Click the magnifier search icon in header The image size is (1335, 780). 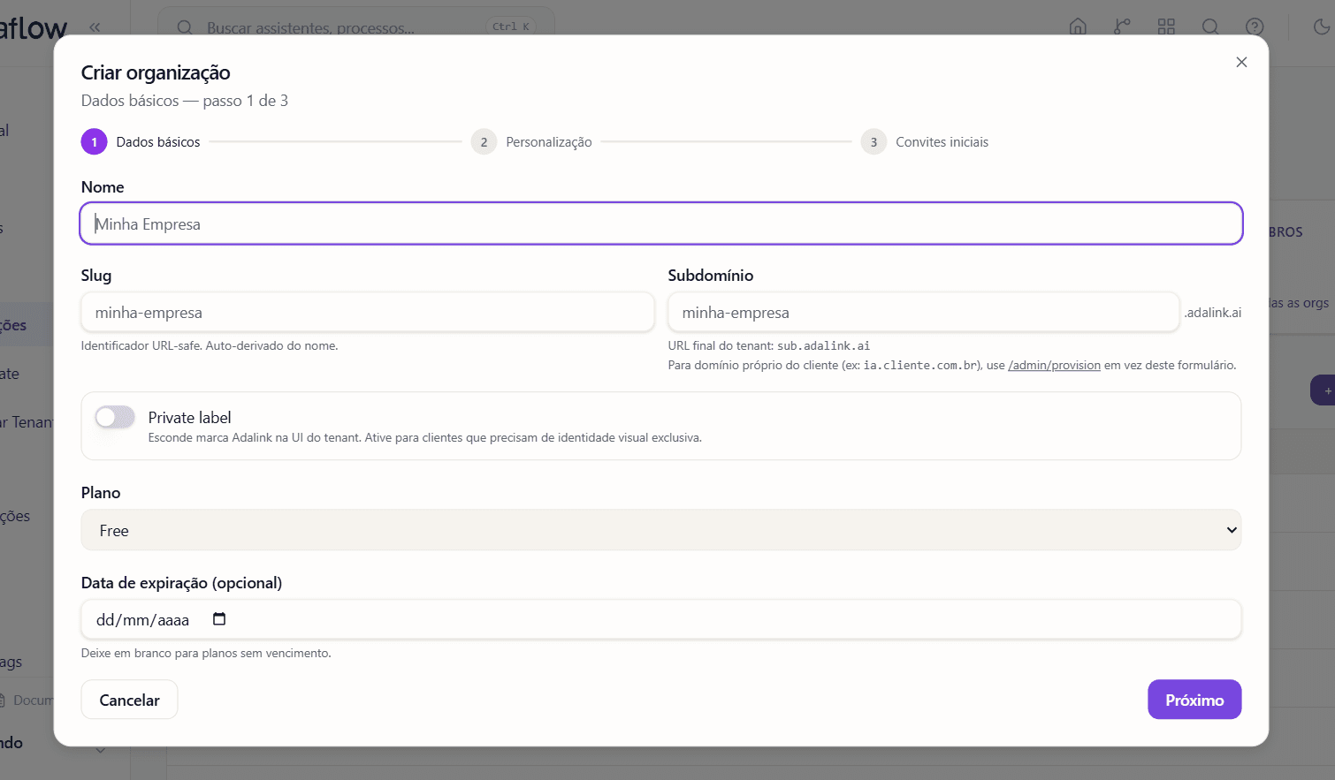(1210, 27)
